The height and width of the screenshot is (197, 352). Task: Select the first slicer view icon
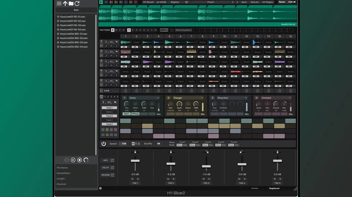[x=101, y=2]
